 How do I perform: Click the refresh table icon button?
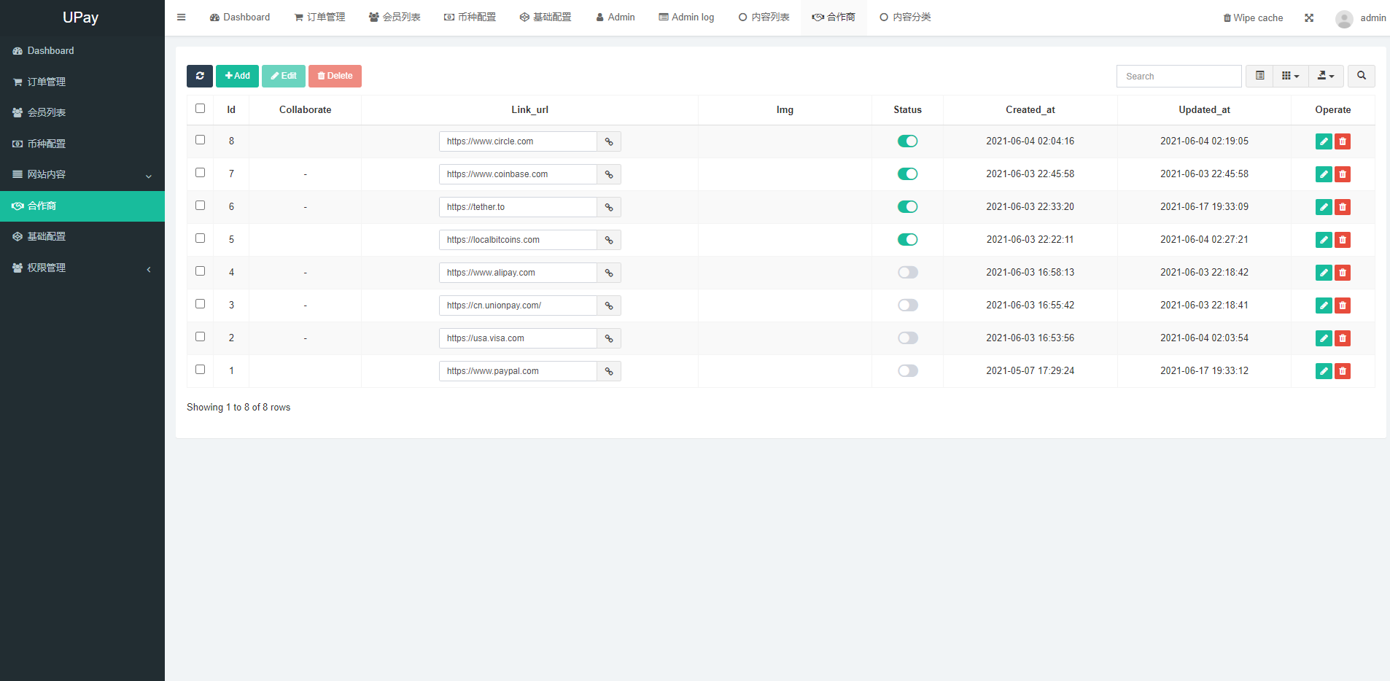tap(199, 76)
